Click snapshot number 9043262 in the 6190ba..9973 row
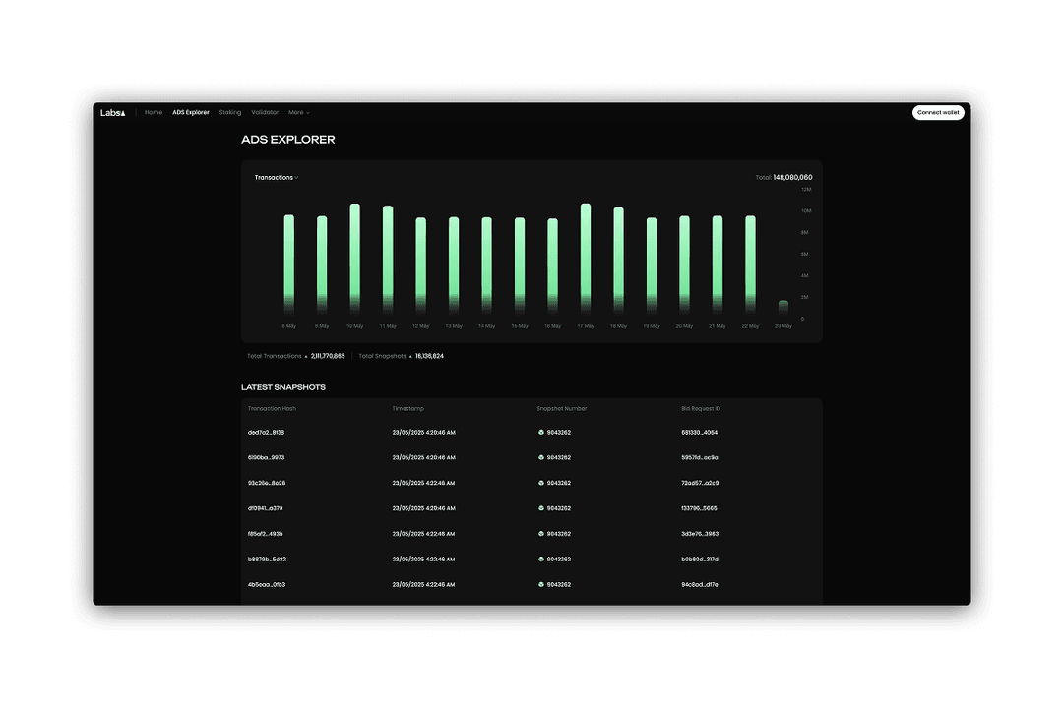Viewport: 1063px width, 708px height. [x=559, y=458]
